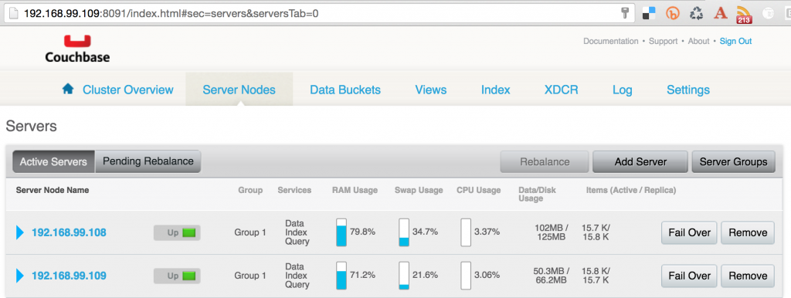The width and height of the screenshot is (791, 298).
Task: Click the page icon in the address bar
Action: 14,14
